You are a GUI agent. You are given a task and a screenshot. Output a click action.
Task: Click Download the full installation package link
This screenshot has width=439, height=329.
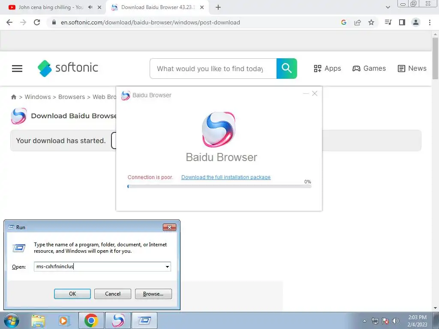[226, 177]
